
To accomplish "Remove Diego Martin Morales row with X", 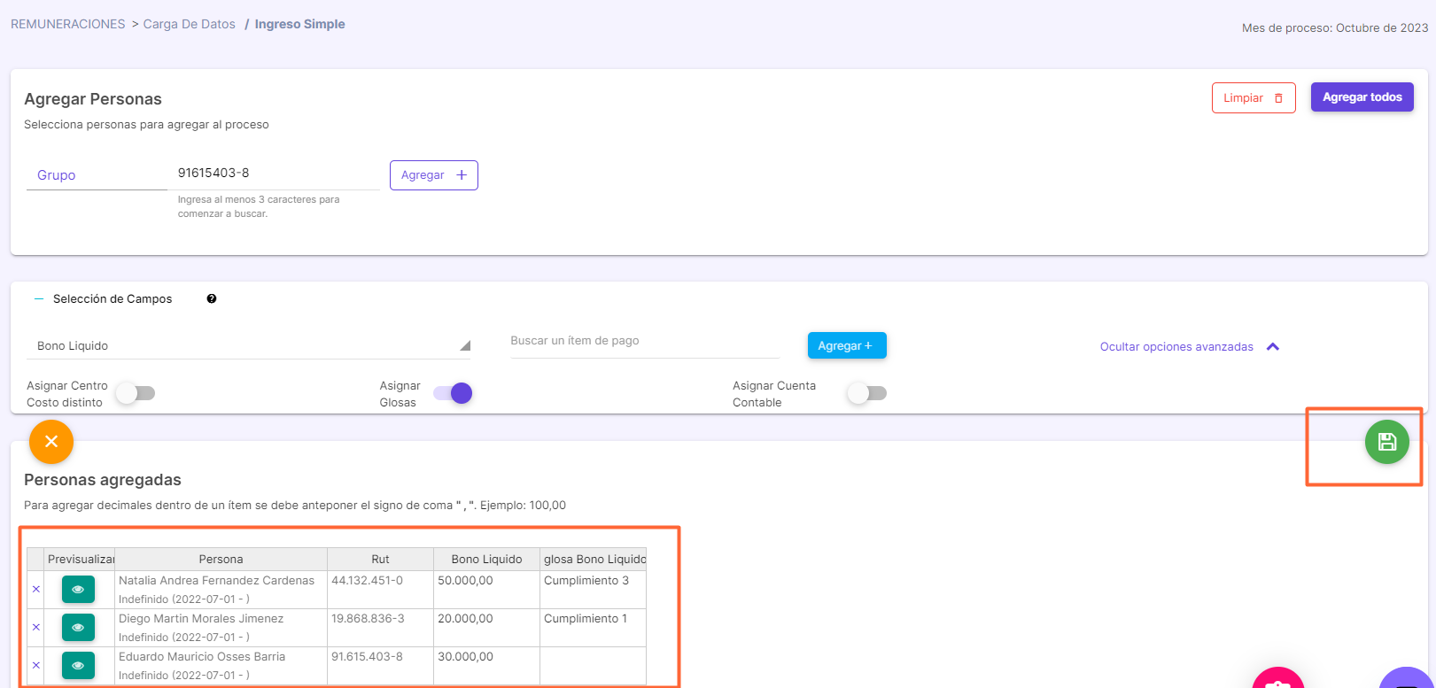I will [36, 627].
